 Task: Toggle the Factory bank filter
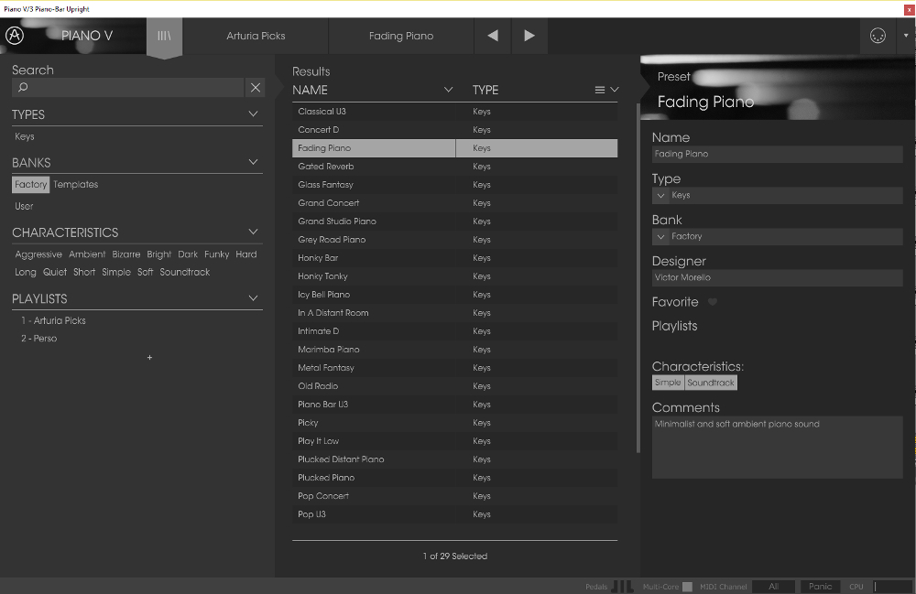click(x=30, y=184)
